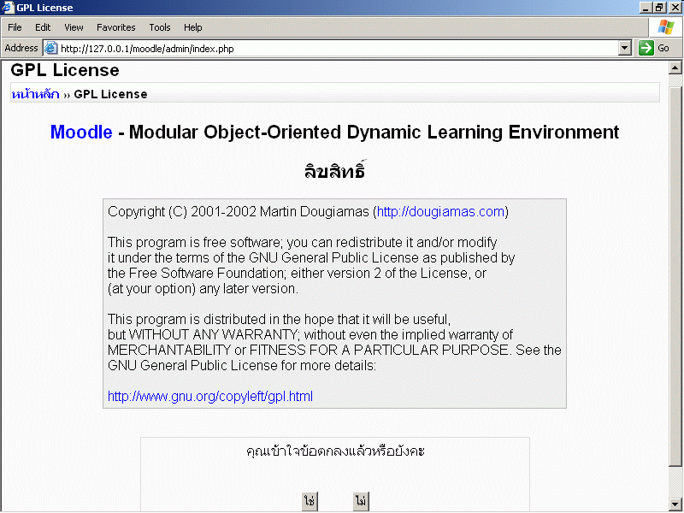Open the Favorites menu
Viewport: 684px width, 513px height.
115,27
